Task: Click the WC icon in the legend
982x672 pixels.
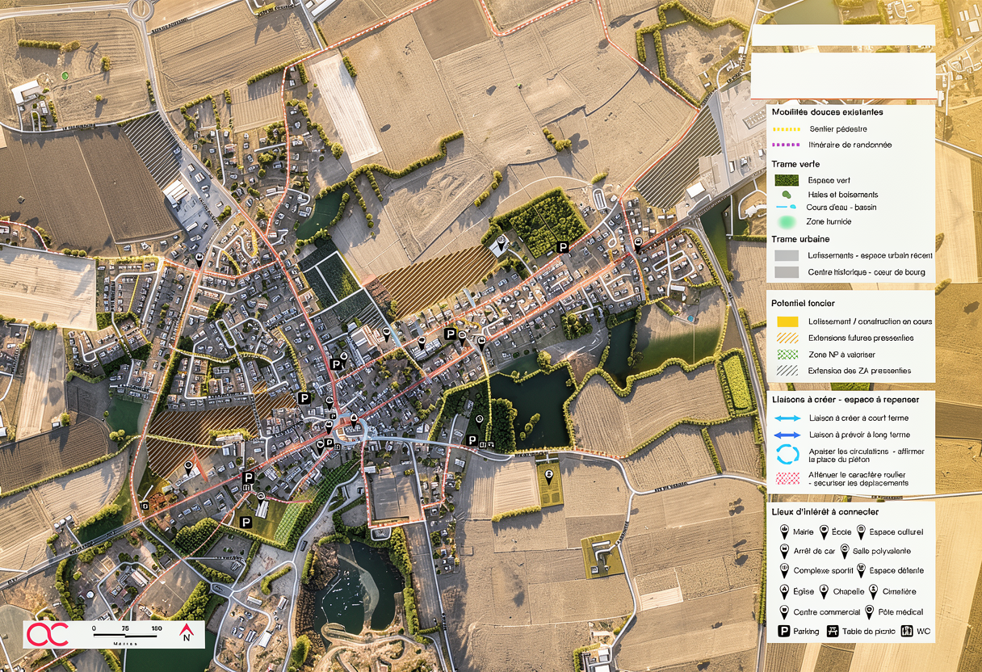Action: coord(907,631)
